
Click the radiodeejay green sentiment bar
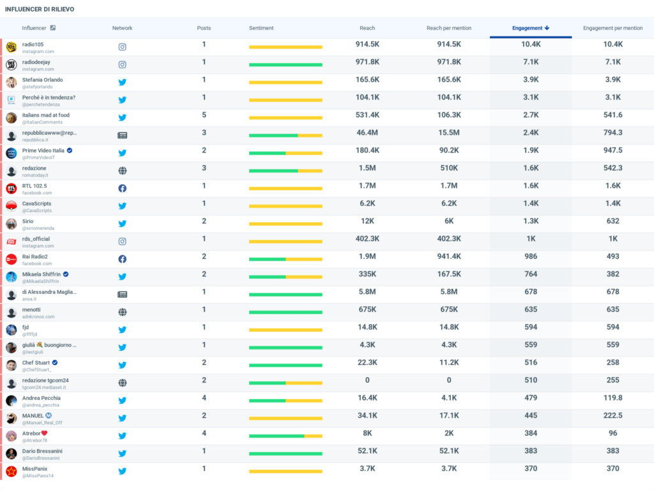(x=285, y=65)
